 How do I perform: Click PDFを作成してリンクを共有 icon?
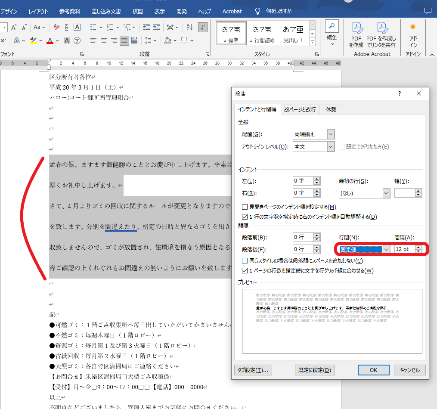coord(381,34)
